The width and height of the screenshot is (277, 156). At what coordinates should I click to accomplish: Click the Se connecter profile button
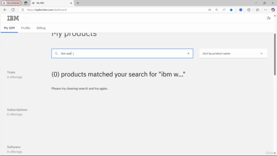pos(12,3)
